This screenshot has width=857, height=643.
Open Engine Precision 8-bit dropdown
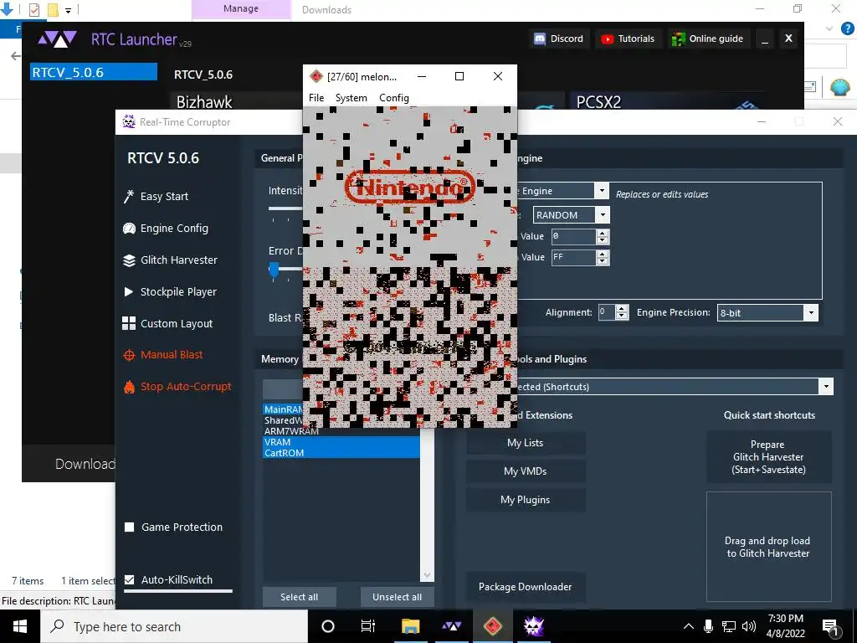(x=810, y=313)
